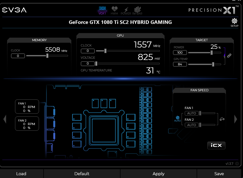Image resolution: width=243 pixels, height=178 pixels.
Task: Click the FAN 2 AUTO value field
Action: [192, 125]
